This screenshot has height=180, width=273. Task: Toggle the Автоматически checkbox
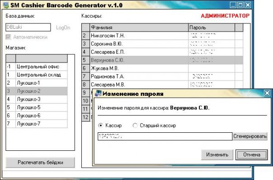(8, 37)
